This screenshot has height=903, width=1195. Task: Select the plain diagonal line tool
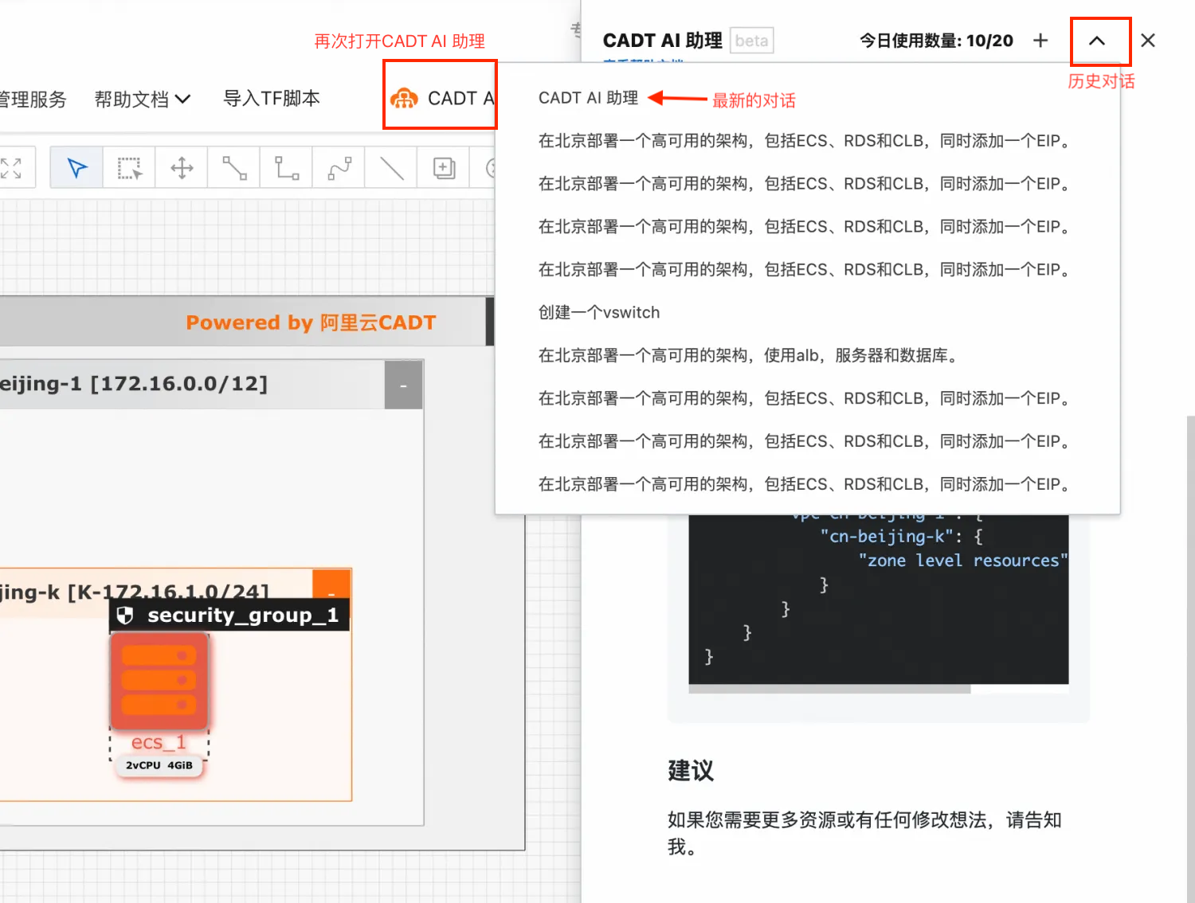pyautogui.click(x=391, y=168)
